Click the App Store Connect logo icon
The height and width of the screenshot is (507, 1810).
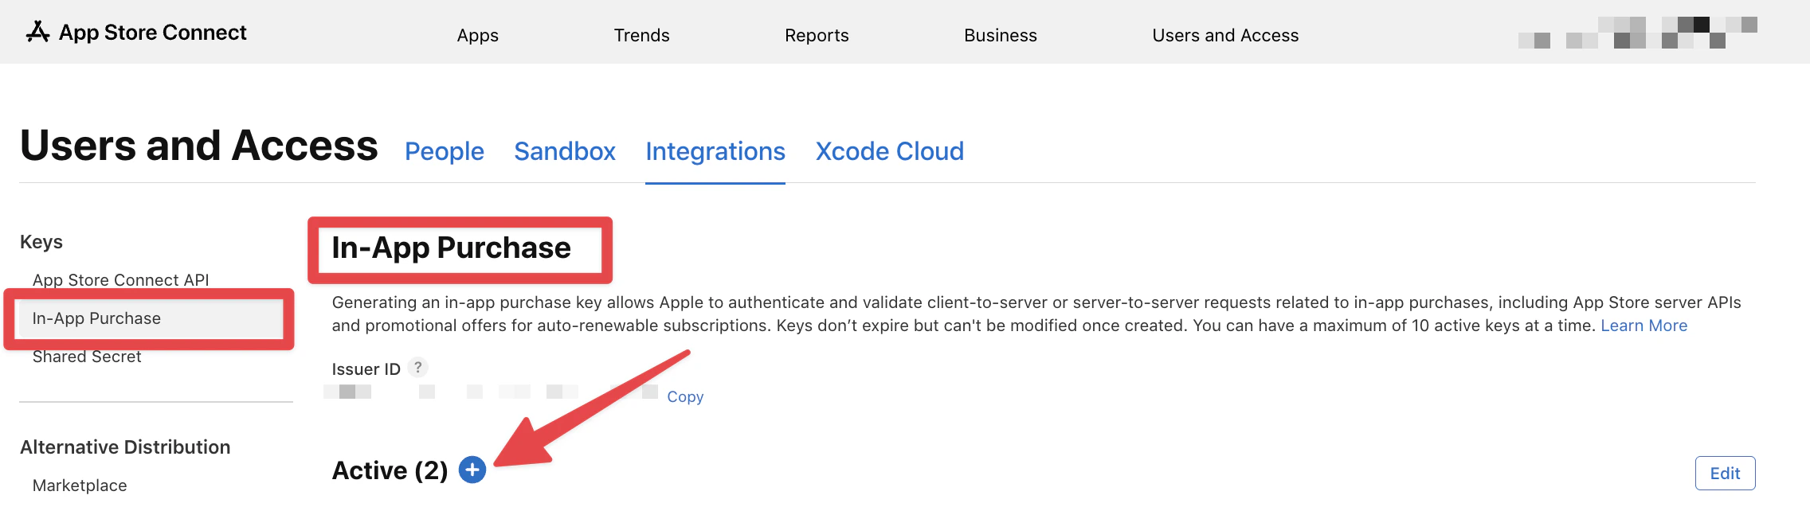[x=37, y=32]
